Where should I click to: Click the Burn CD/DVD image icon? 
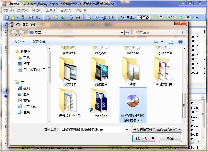coord(78,17)
